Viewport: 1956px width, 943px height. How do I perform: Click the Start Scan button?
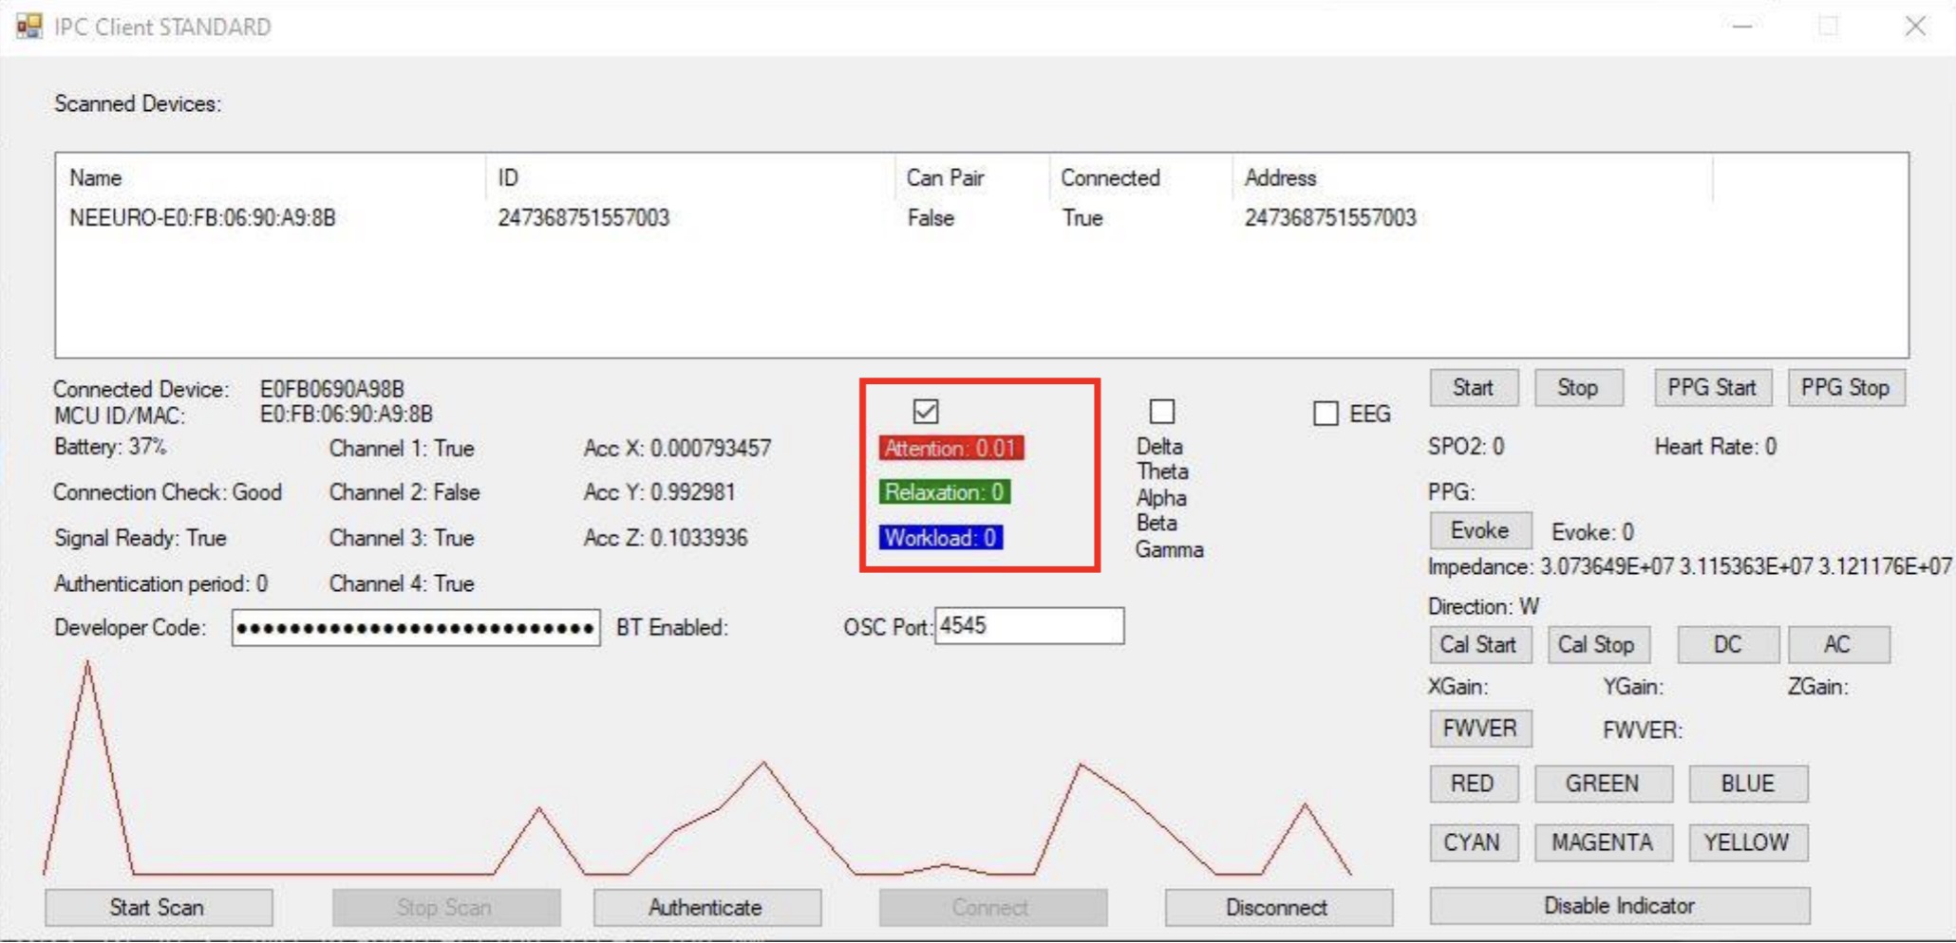pos(158,908)
